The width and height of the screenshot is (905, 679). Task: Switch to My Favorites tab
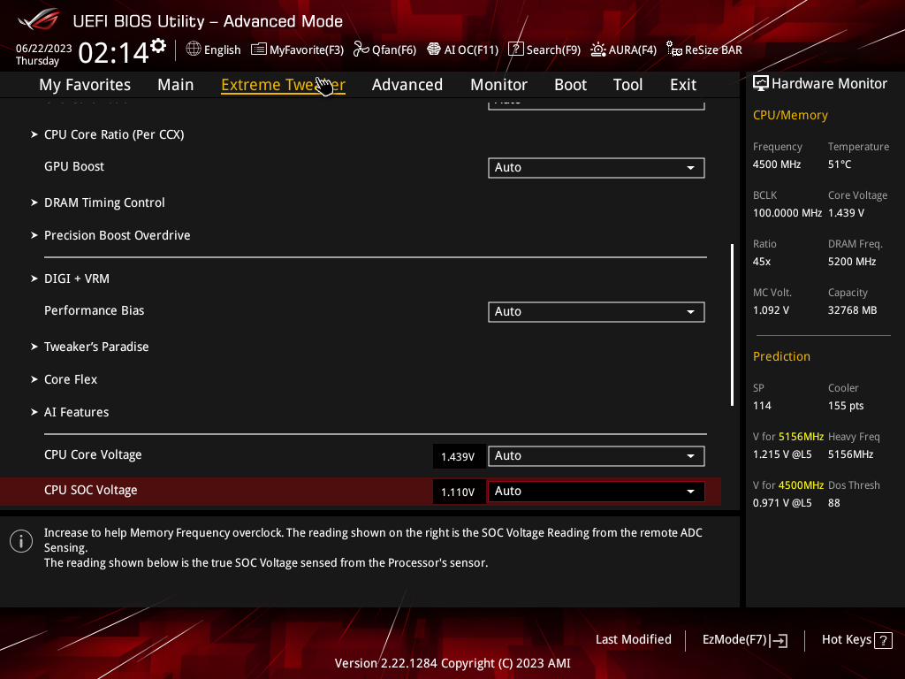[85, 85]
